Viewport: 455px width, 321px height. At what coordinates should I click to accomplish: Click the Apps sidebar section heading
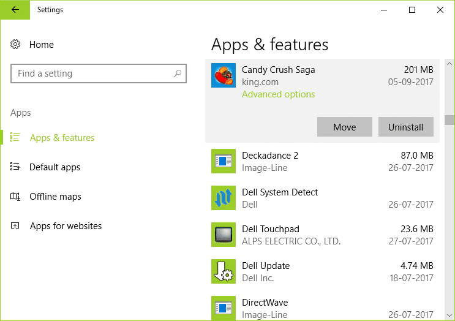coord(21,113)
